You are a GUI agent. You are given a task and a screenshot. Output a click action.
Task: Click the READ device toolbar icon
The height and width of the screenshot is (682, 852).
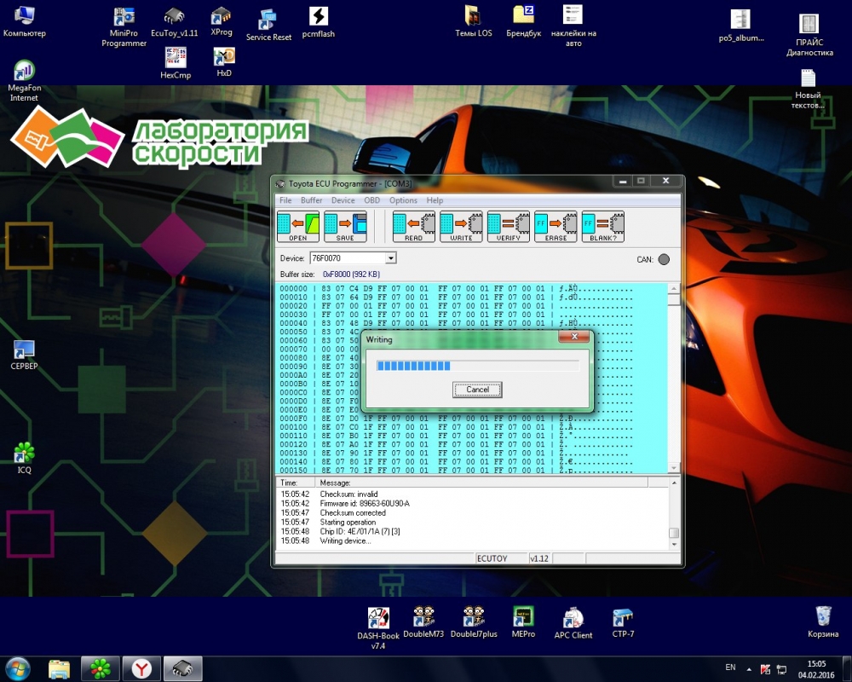(413, 226)
